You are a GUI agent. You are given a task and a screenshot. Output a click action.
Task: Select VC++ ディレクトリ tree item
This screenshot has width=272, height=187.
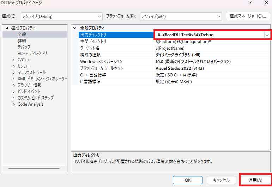32,54
